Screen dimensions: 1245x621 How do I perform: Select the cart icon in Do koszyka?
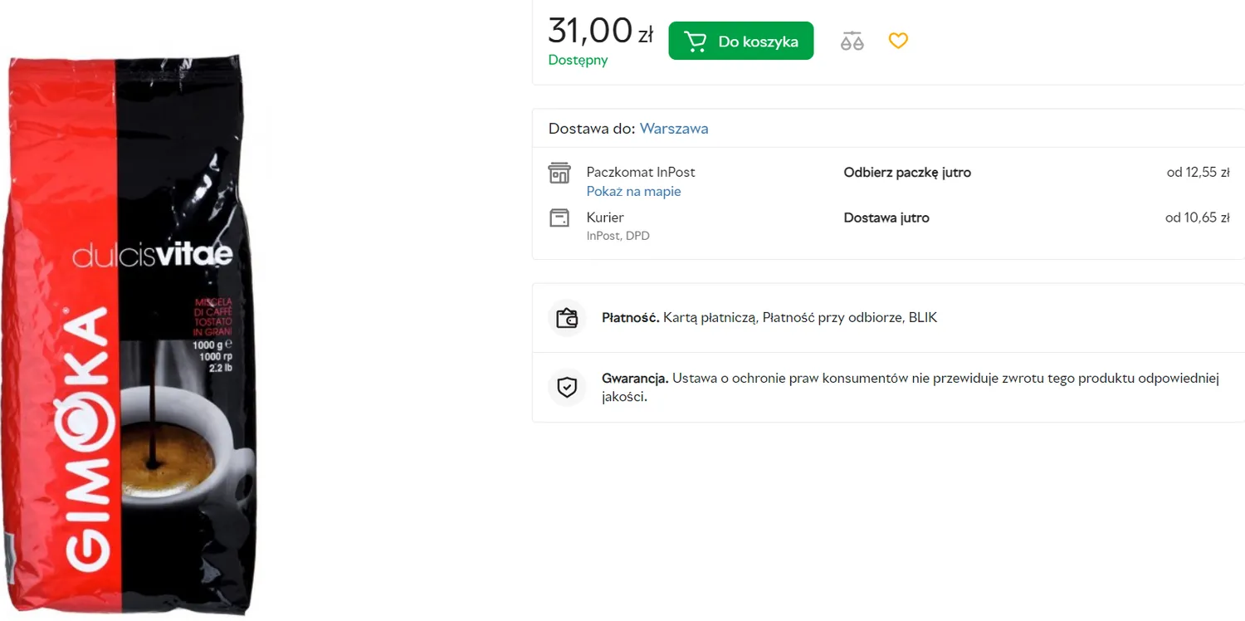pos(695,41)
